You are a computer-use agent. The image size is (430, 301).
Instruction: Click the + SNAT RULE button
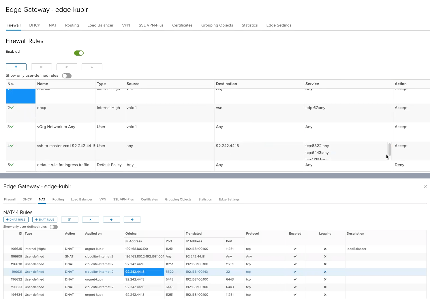pyautogui.click(x=45, y=220)
